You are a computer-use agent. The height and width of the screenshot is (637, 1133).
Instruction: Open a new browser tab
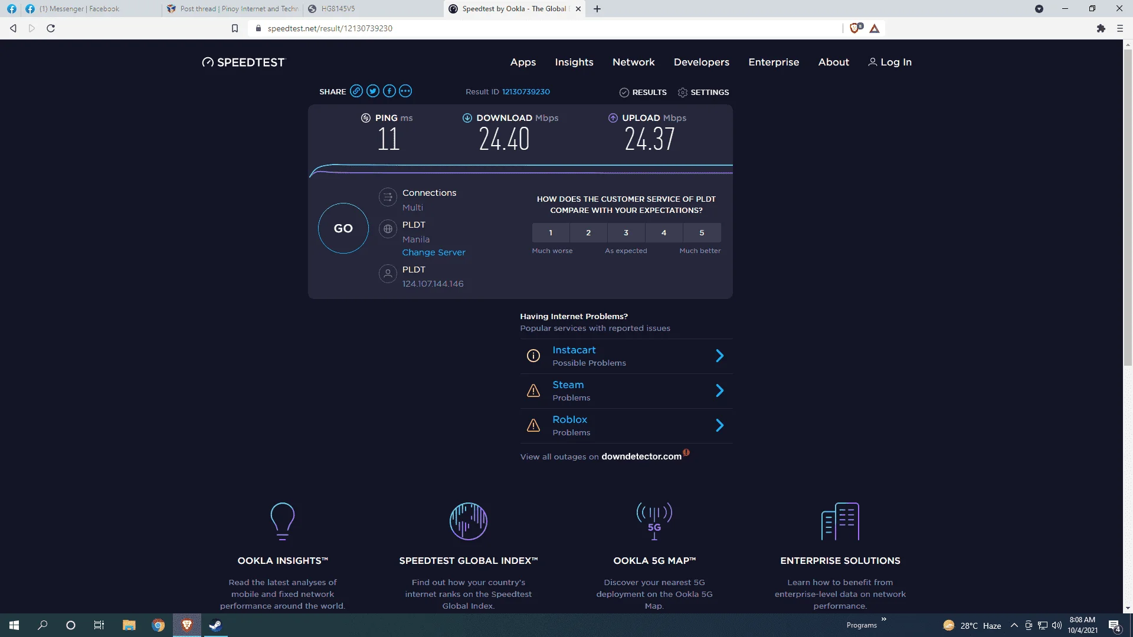click(x=597, y=9)
